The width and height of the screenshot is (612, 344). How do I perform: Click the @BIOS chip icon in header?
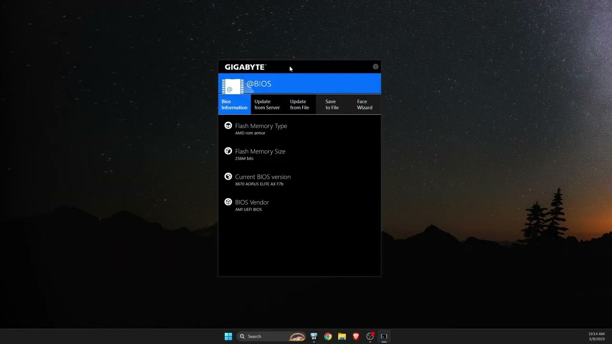point(233,86)
